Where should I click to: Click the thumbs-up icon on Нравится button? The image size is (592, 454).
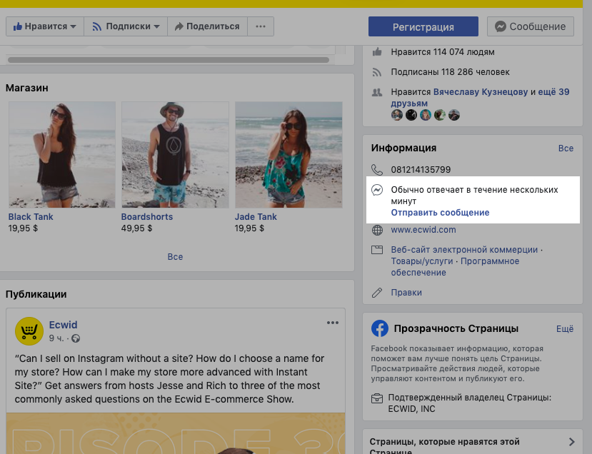[x=17, y=26]
